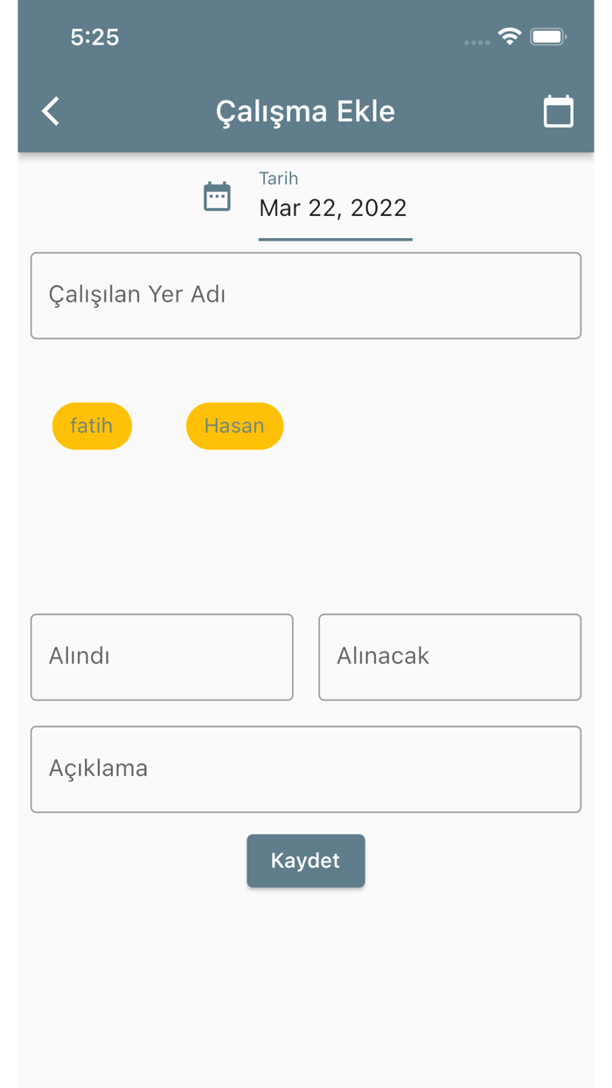Screen dimensions: 612x1088
Task: Click the date picker calendar glyph
Action: click(217, 197)
